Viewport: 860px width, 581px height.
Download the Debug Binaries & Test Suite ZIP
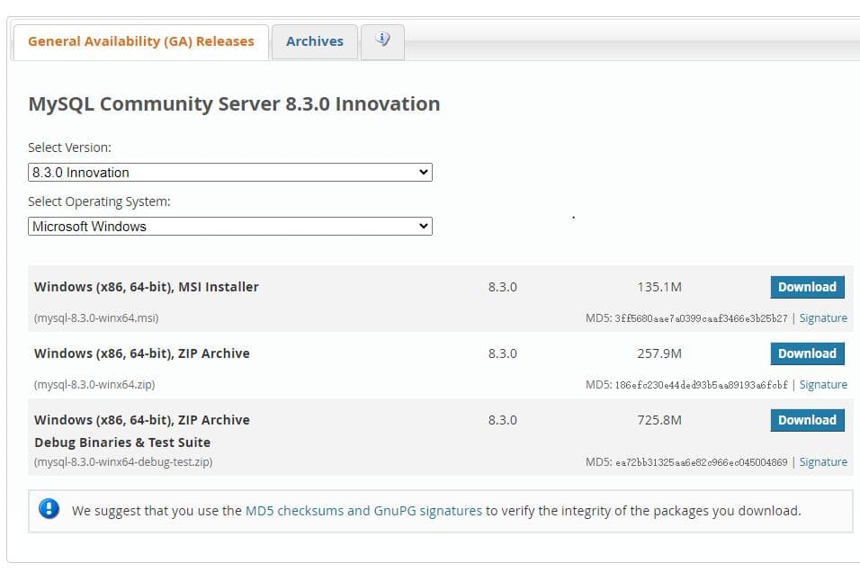(807, 420)
